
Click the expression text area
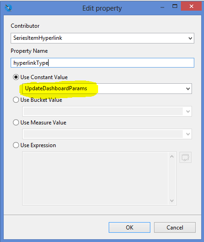tap(95, 178)
